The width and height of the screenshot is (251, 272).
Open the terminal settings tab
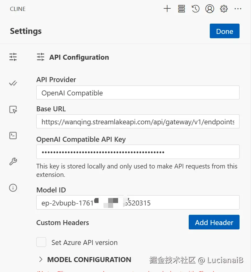pyautogui.click(x=13, y=136)
